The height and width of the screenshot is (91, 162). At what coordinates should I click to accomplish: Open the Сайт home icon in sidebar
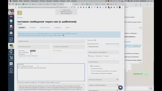(11, 21)
